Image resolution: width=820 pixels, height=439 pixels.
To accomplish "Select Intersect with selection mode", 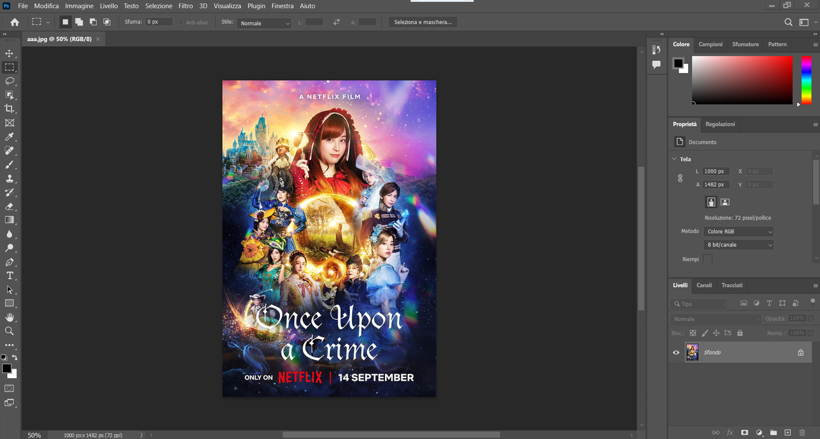I will (x=107, y=22).
